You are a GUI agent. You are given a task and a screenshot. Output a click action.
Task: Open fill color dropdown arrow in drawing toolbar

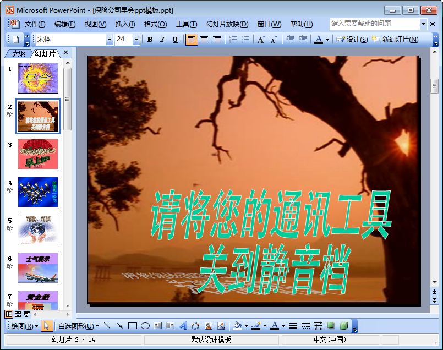(246, 326)
